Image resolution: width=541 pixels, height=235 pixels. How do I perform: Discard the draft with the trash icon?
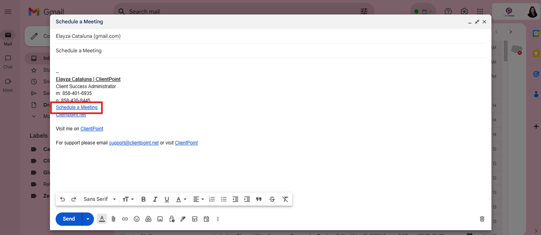click(482, 219)
